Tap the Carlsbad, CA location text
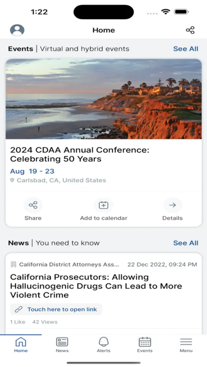Image resolution: width=207 pixels, height=367 pixels. pyautogui.click(x=61, y=181)
